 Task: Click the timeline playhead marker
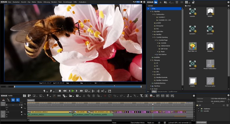point(153,104)
